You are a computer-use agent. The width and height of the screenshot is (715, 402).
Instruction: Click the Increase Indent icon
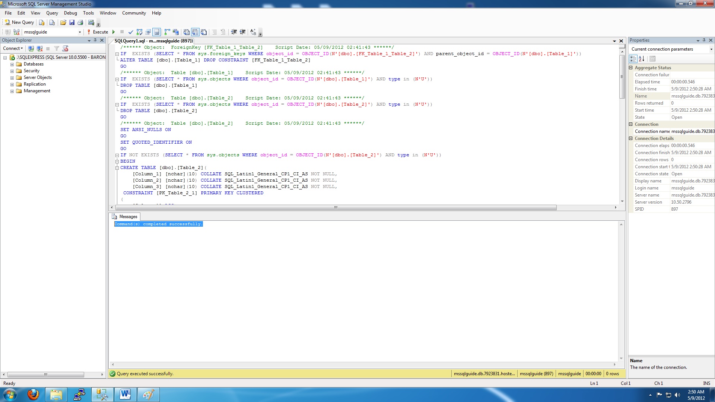click(x=242, y=32)
